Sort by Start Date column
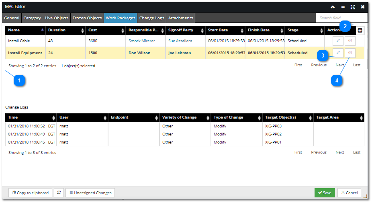The height and width of the screenshot is (203, 372). [225, 30]
